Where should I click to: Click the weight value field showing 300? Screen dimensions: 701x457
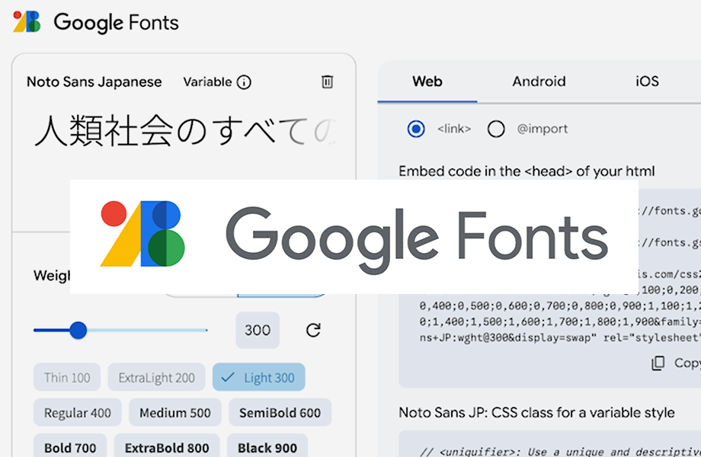coord(258,330)
